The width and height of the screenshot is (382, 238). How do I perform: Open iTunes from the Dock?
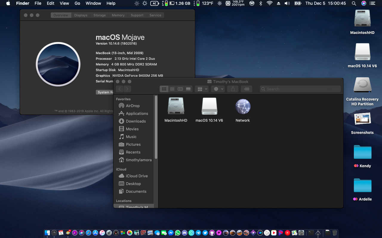[x=102, y=233]
